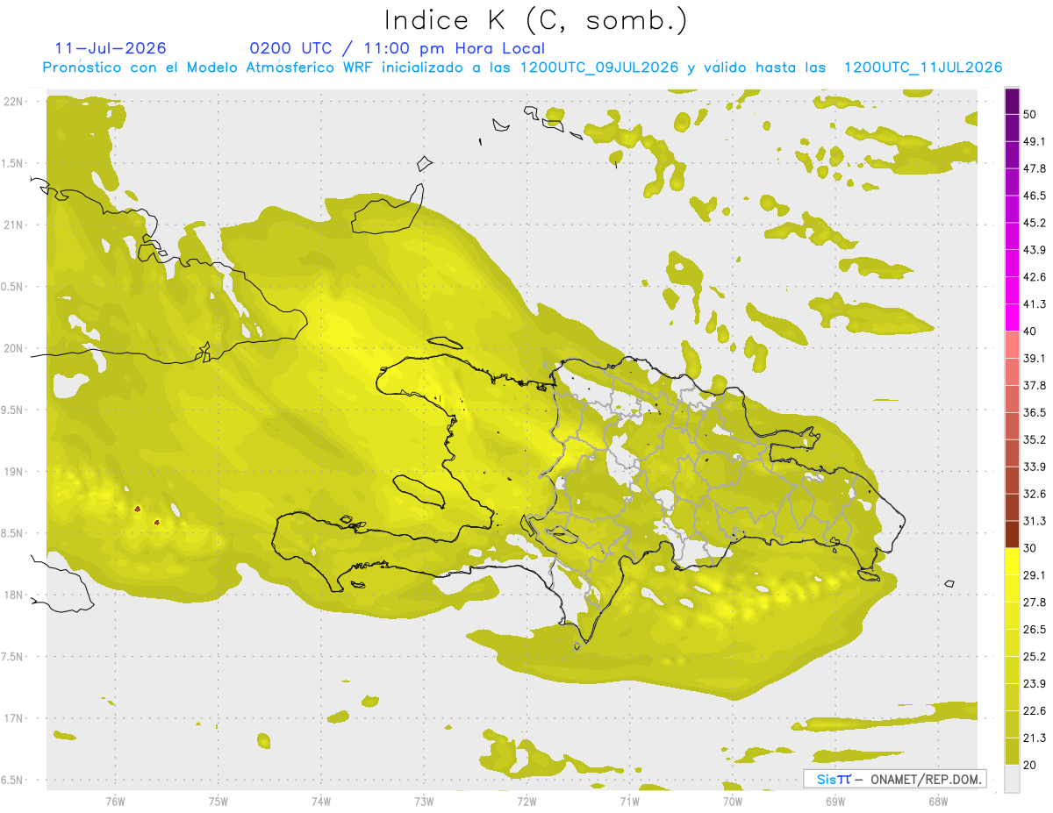Screen dimensions: 1053x813
Task: Click the colorbar label "30"
Action: click(x=1030, y=548)
